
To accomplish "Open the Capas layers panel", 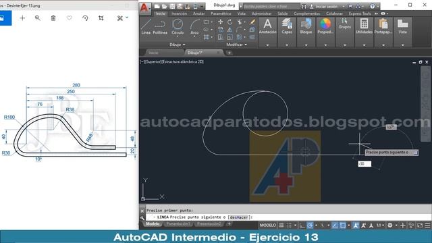I will click(287, 26).
